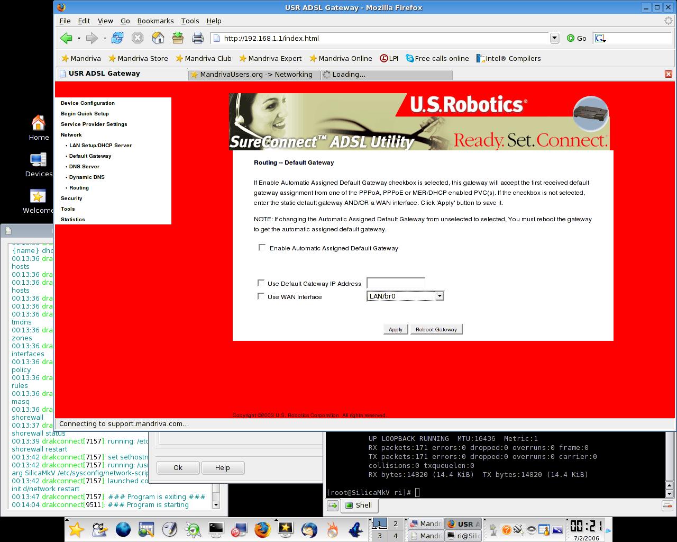The image size is (677, 542).
Task: Open the Home desktop icon
Action: pos(39,128)
